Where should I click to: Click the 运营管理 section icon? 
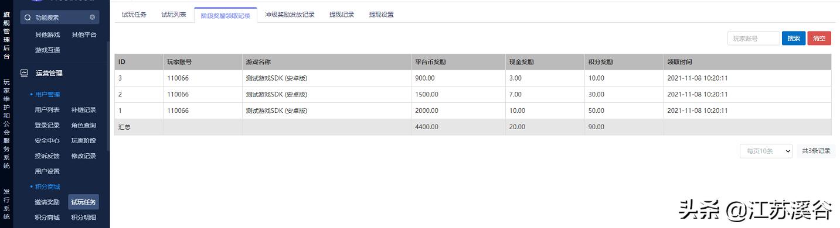pos(24,73)
